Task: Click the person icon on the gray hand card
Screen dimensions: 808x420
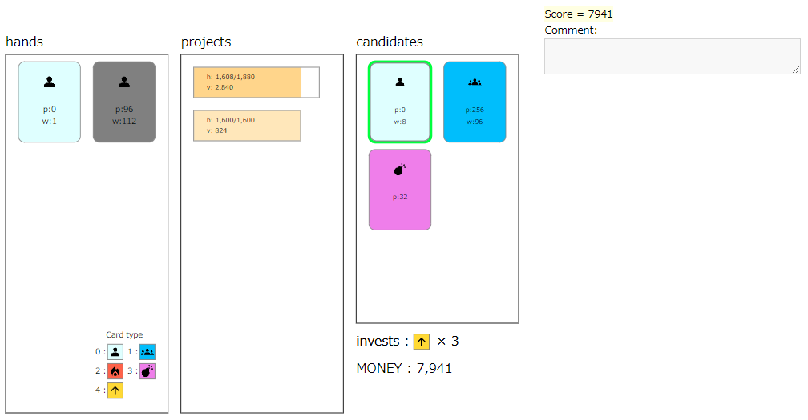Action: (x=124, y=82)
